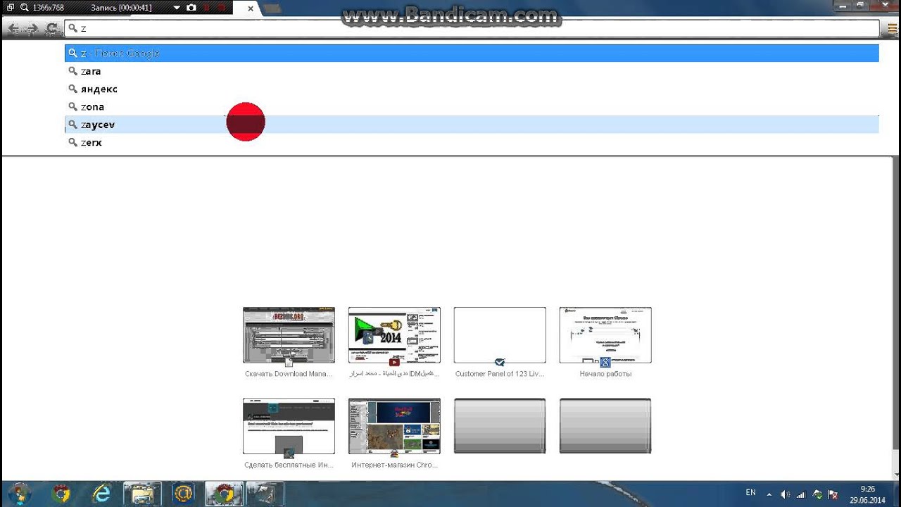The height and width of the screenshot is (507, 901).
Task: Show hidden tray icons with the arrow
Action: coord(769,494)
